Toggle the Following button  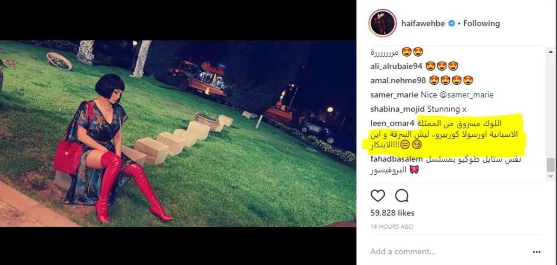pyautogui.click(x=482, y=23)
